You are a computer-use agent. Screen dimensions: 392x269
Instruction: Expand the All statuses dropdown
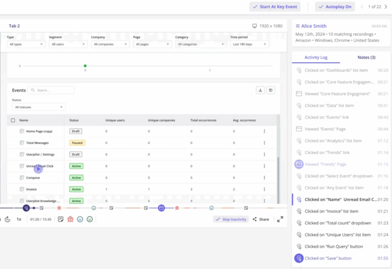tap(39, 107)
